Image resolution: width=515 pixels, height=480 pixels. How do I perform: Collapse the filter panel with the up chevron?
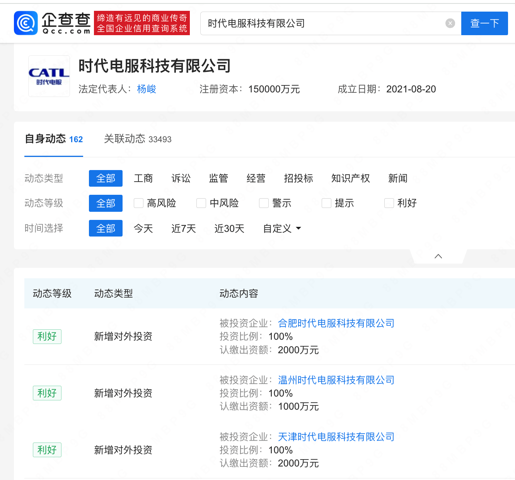(x=438, y=256)
